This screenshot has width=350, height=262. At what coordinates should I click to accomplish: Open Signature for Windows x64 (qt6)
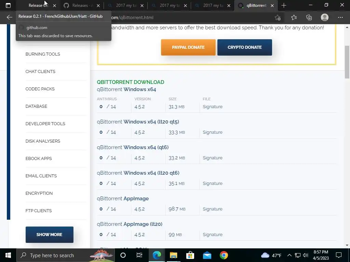point(213,158)
